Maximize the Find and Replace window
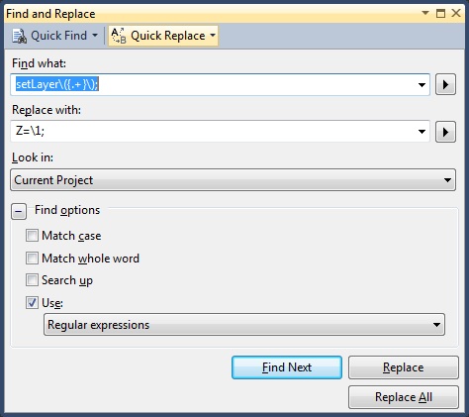 pos(440,13)
